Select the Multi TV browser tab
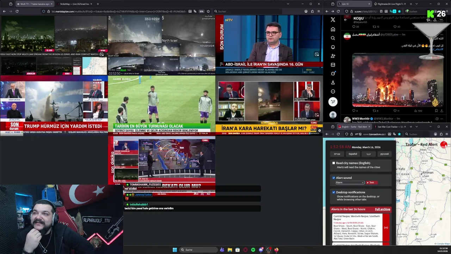Viewport: 451px width, 254px height. coord(34,4)
